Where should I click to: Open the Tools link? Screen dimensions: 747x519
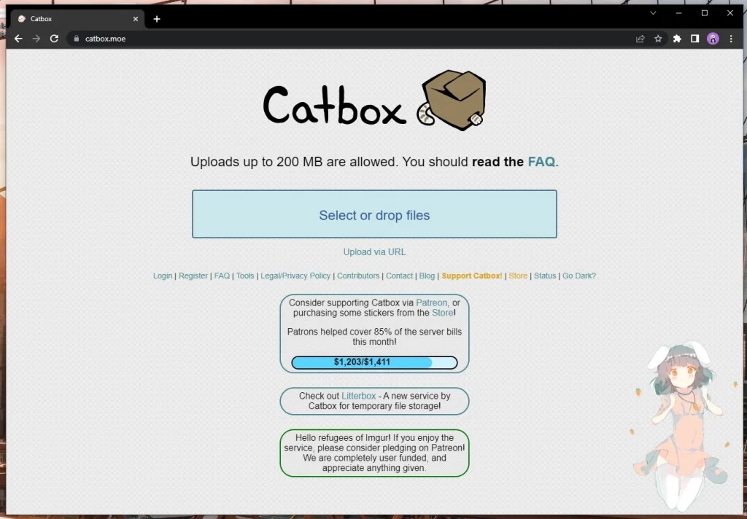click(245, 276)
